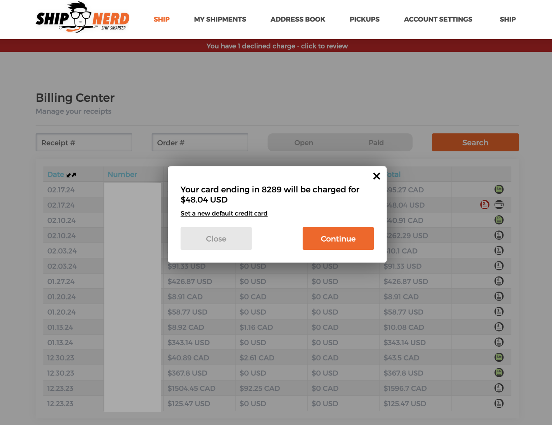Click the receipt icon for the $125.47 USD entry
Screen dimensions: 552x425
coord(499,403)
